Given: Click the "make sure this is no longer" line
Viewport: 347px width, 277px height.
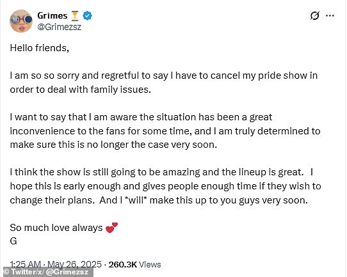Looking at the screenshot, I should pyautogui.click(x=113, y=145).
